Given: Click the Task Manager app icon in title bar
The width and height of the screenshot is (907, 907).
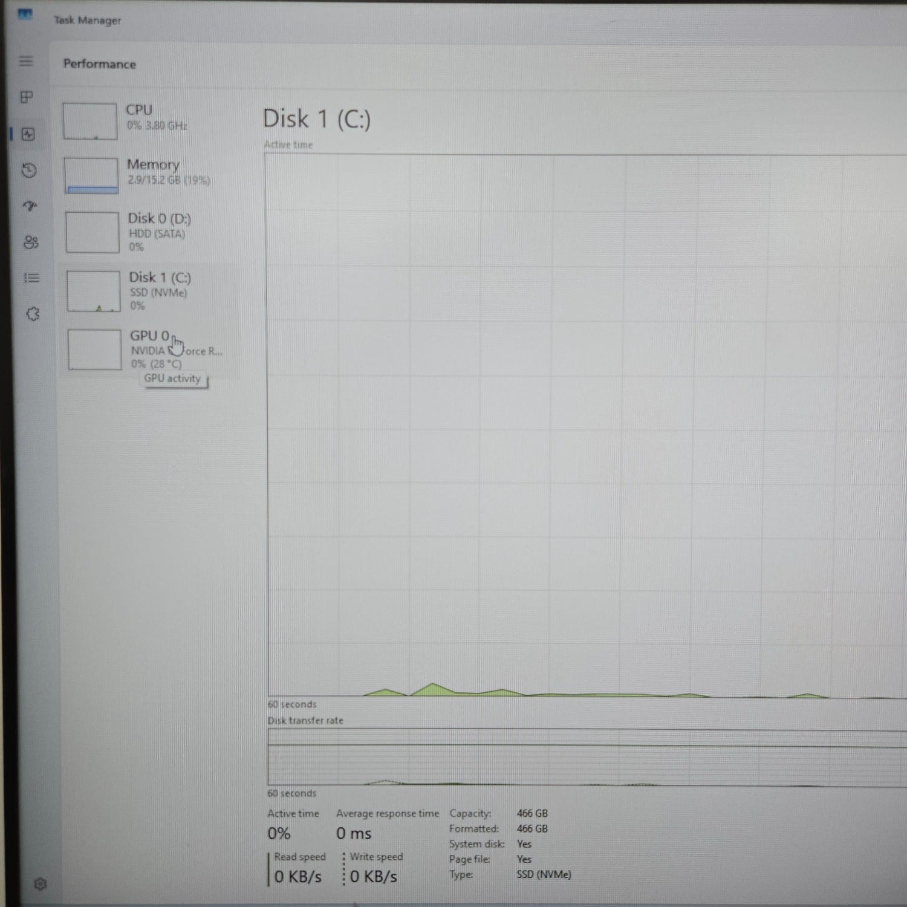Looking at the screenshot, I should 25,15.
